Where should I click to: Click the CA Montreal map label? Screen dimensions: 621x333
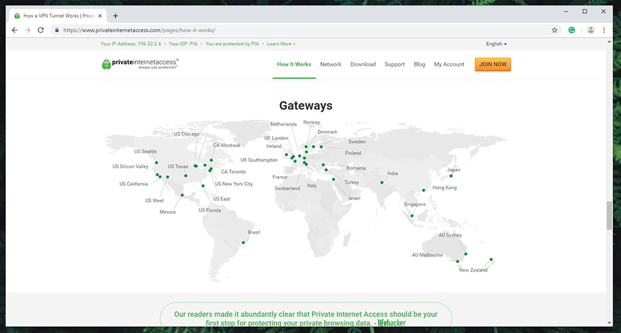227,146
